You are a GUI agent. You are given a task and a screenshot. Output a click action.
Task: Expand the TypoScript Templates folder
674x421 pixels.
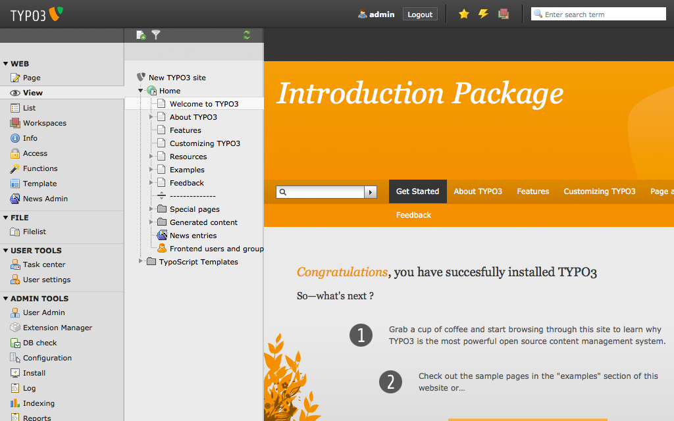[141, 262]
